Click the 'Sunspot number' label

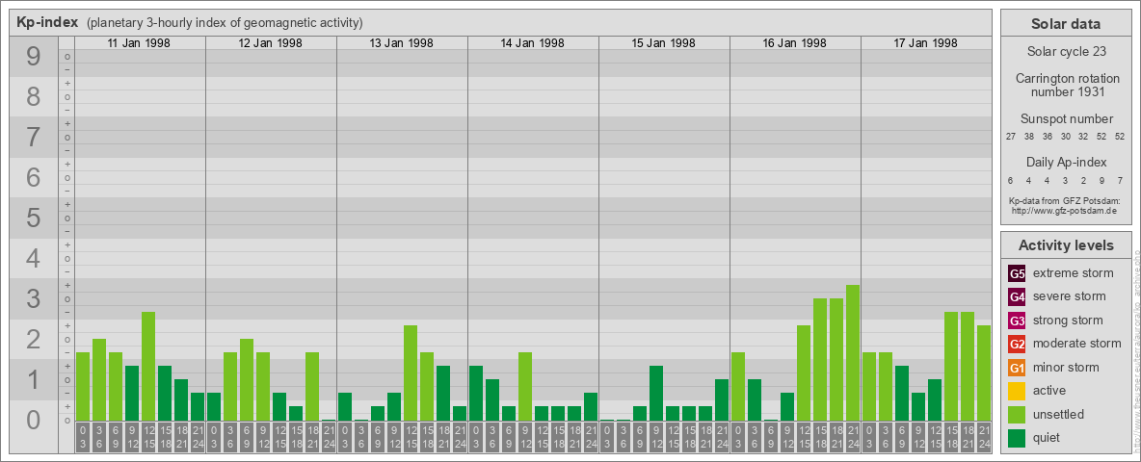coord(1066,119)
